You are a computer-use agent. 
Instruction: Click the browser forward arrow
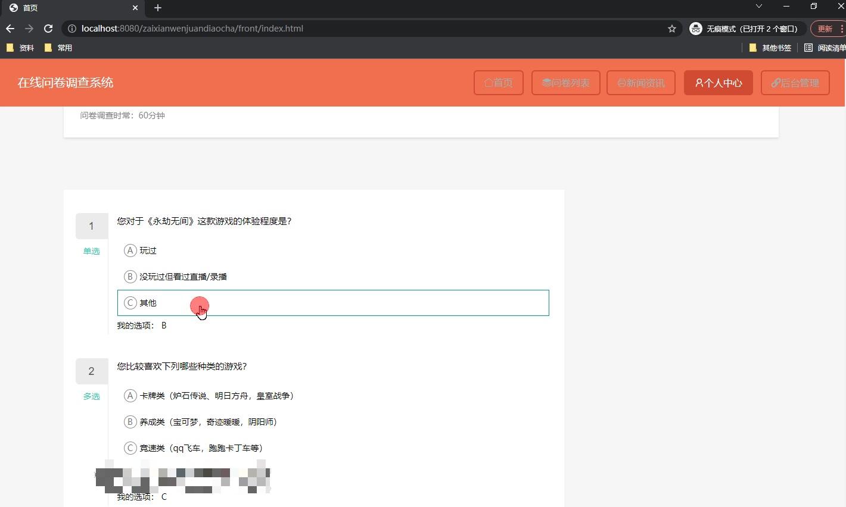click(29, 29)
